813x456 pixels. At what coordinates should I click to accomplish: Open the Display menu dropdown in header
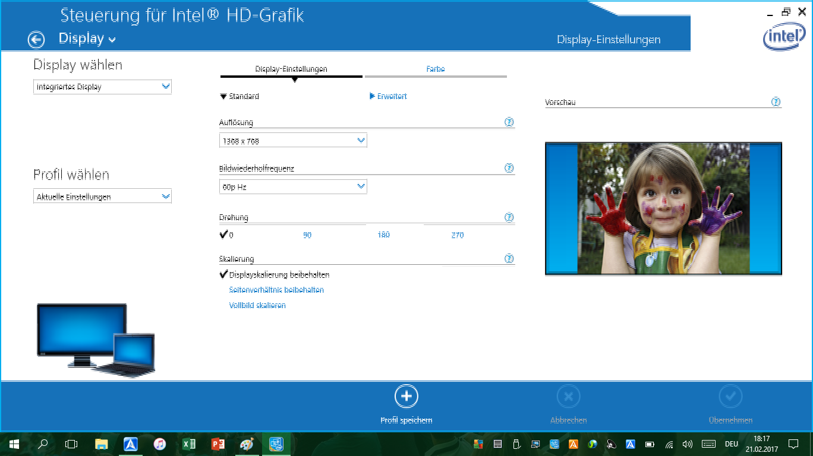(87, 39)
